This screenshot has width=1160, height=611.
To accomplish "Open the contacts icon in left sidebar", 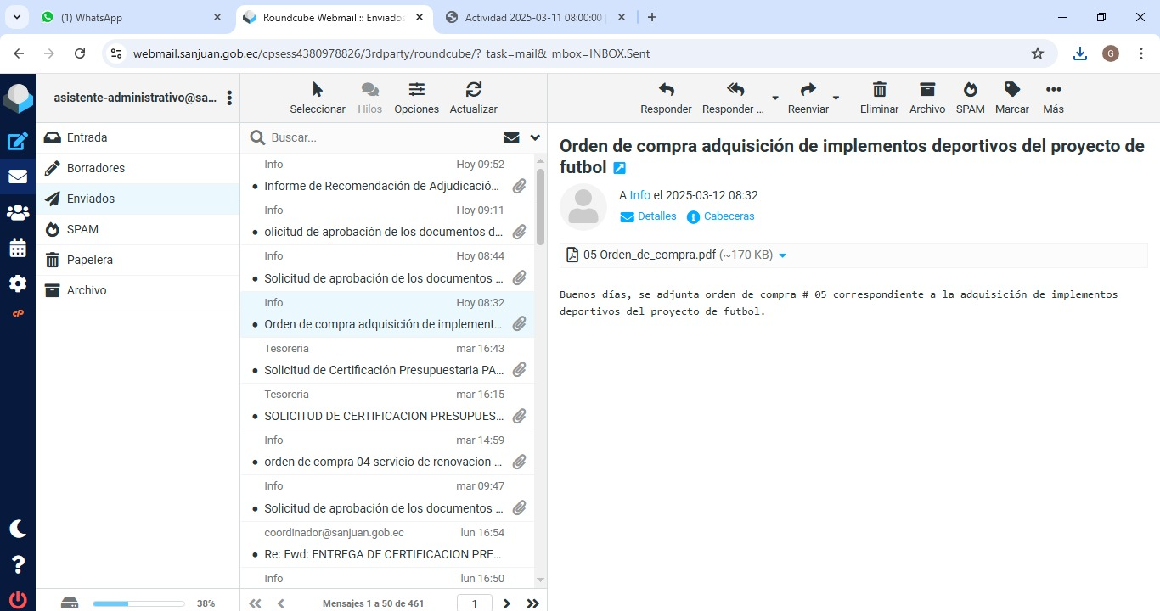I will click(x=17, y=213).
